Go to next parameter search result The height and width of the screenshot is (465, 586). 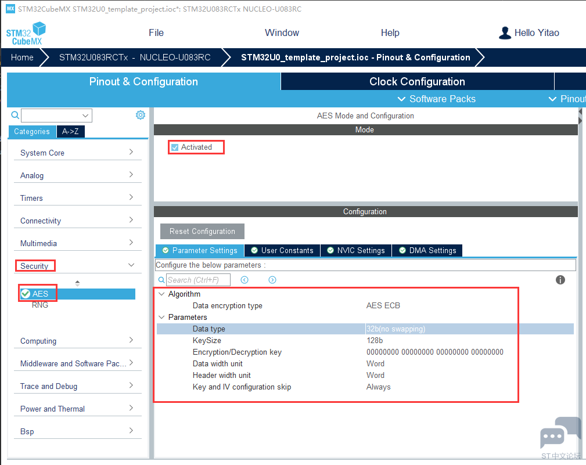272,280
